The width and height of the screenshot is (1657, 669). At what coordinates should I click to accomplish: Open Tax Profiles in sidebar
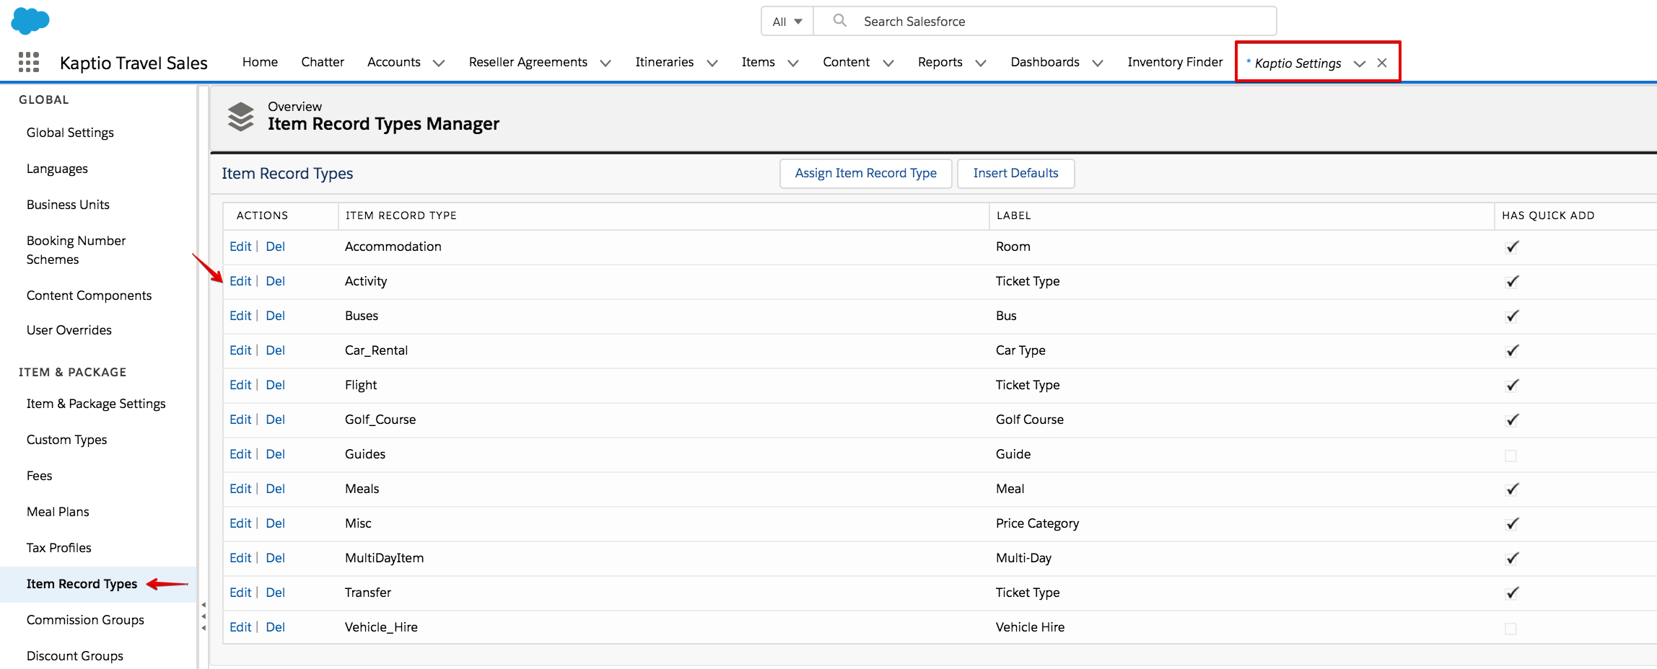(x=58, y=548)
